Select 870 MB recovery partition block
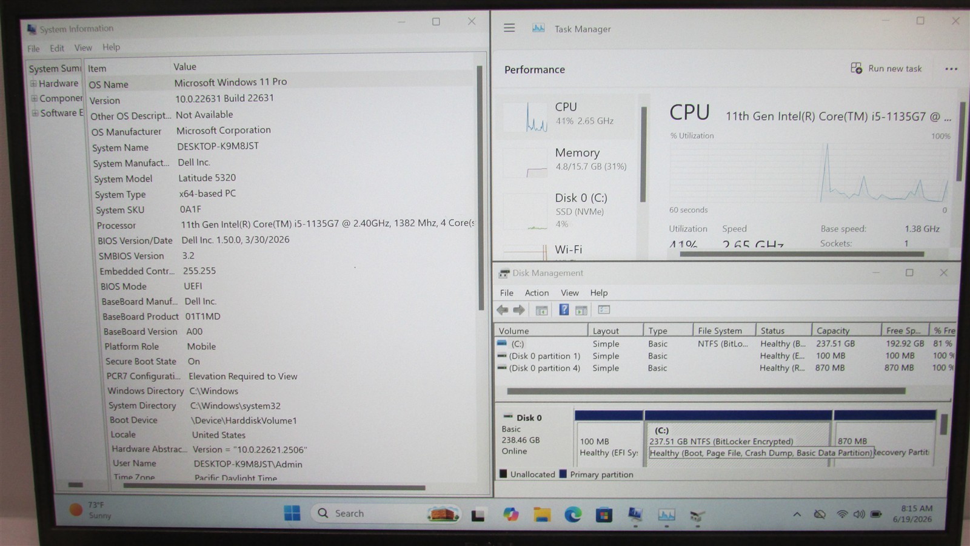The width and height of the screenshot is (970, 546). pyautogui.click(x=885, y=438)
